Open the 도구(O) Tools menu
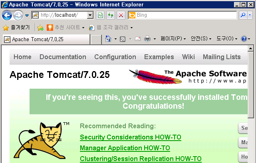256x163 pixels. tap(227, 39)
